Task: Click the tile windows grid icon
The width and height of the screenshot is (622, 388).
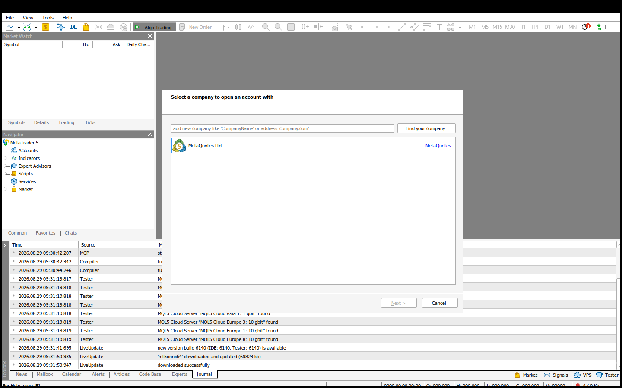Action: (x=291, y=27)
